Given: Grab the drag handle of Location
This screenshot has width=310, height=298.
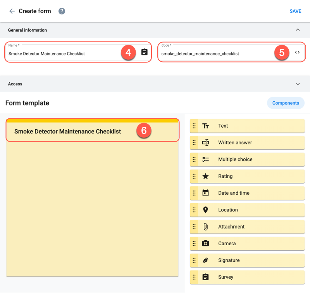Looking at the screenshot, I should point(194,210).
